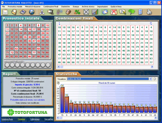Toggle number 21 in the Pronostico grid

click(7, 33)
